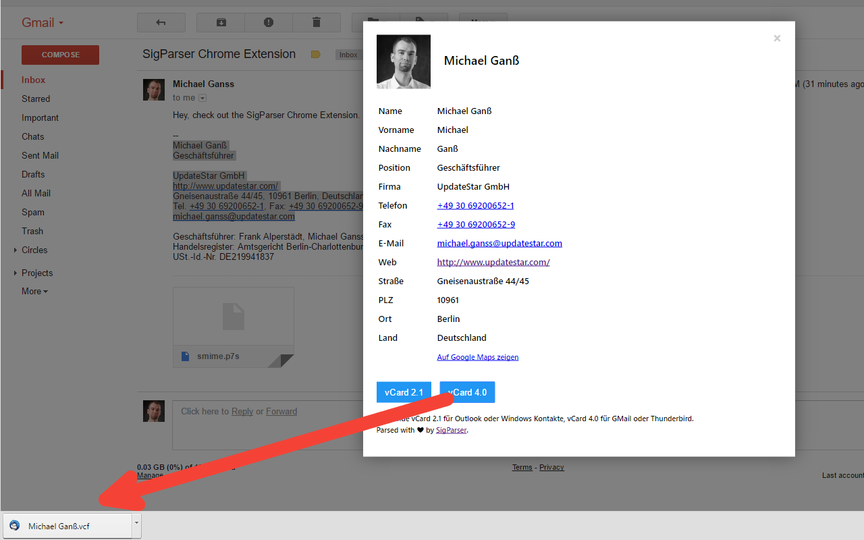Select 'UpdateStar GmbH' value in Firma row
The image size is (864, 540).
click(x=473, y=186)
